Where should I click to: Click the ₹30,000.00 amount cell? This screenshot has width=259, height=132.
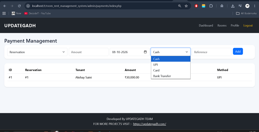[132, 78]
